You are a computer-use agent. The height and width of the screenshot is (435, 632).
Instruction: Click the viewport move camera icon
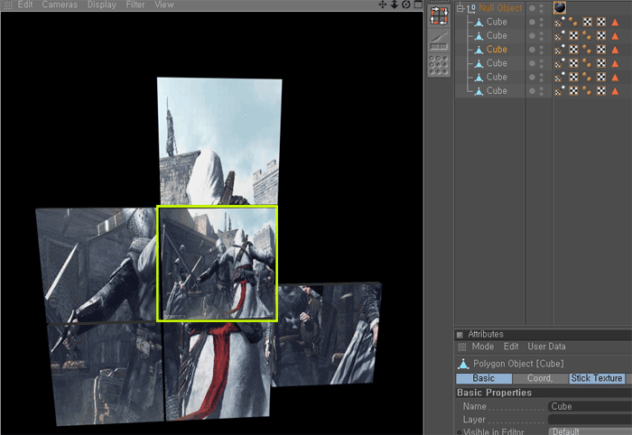382,5
